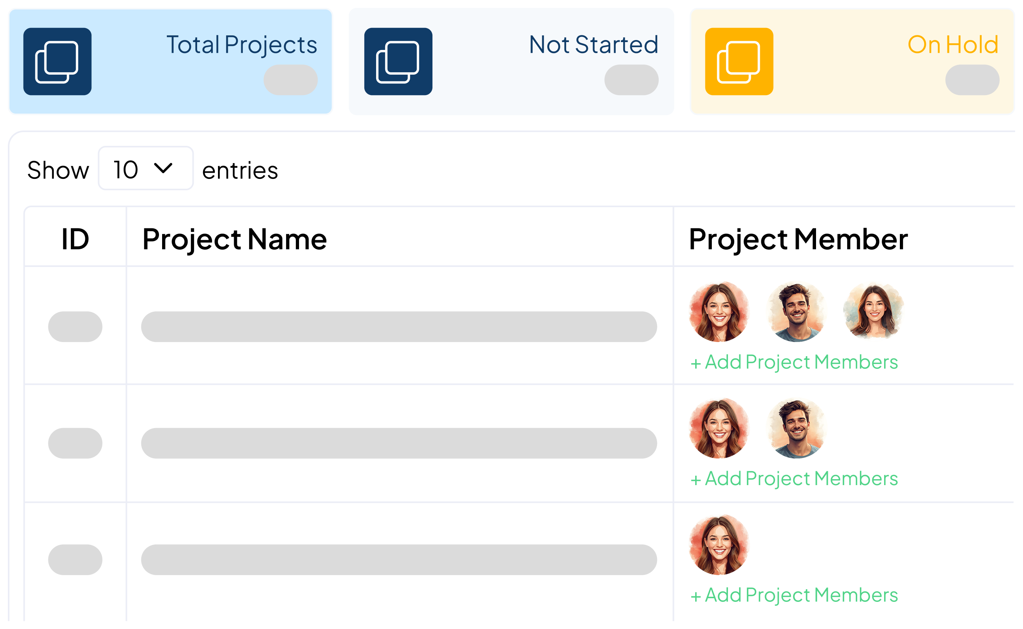
Task: Toggle the switch on the Total Projects card
Action: pos(290,80)
